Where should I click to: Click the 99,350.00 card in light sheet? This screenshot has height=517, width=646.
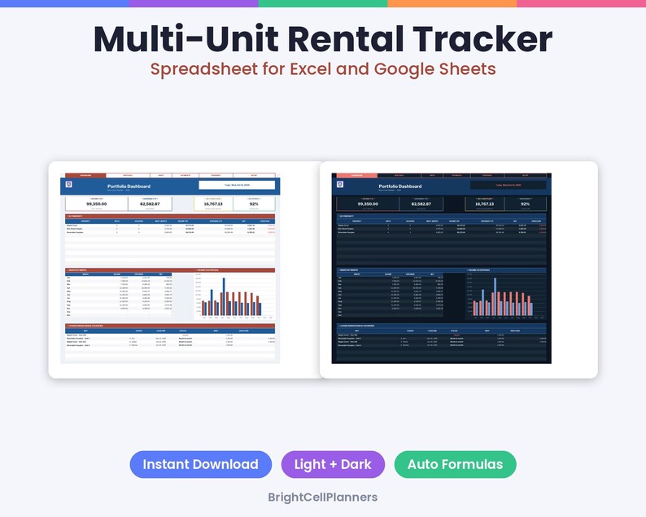pos(96,204)
